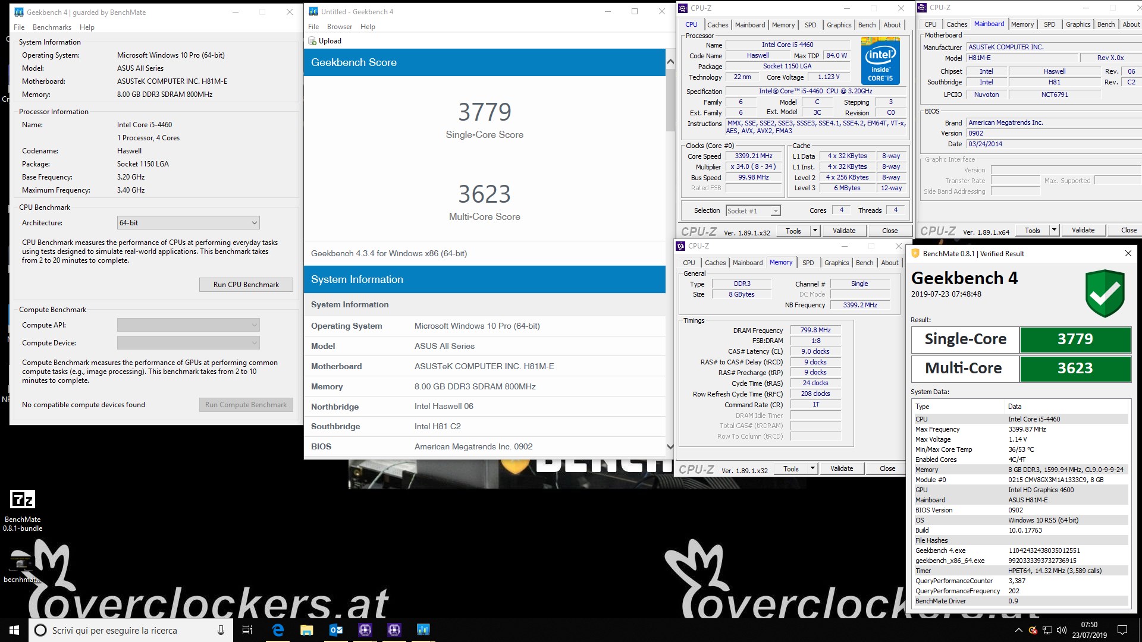Open Help menu in Untitled Geekbench window
1142x642 pixels.
point(368,27)
